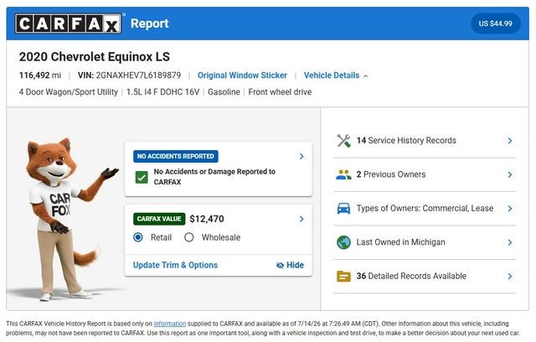Click the '1.5L I4 F DOHC 16V' engine text

[162, 92]
